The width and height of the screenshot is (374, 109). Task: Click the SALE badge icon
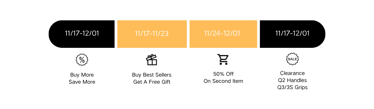[292, 59]
